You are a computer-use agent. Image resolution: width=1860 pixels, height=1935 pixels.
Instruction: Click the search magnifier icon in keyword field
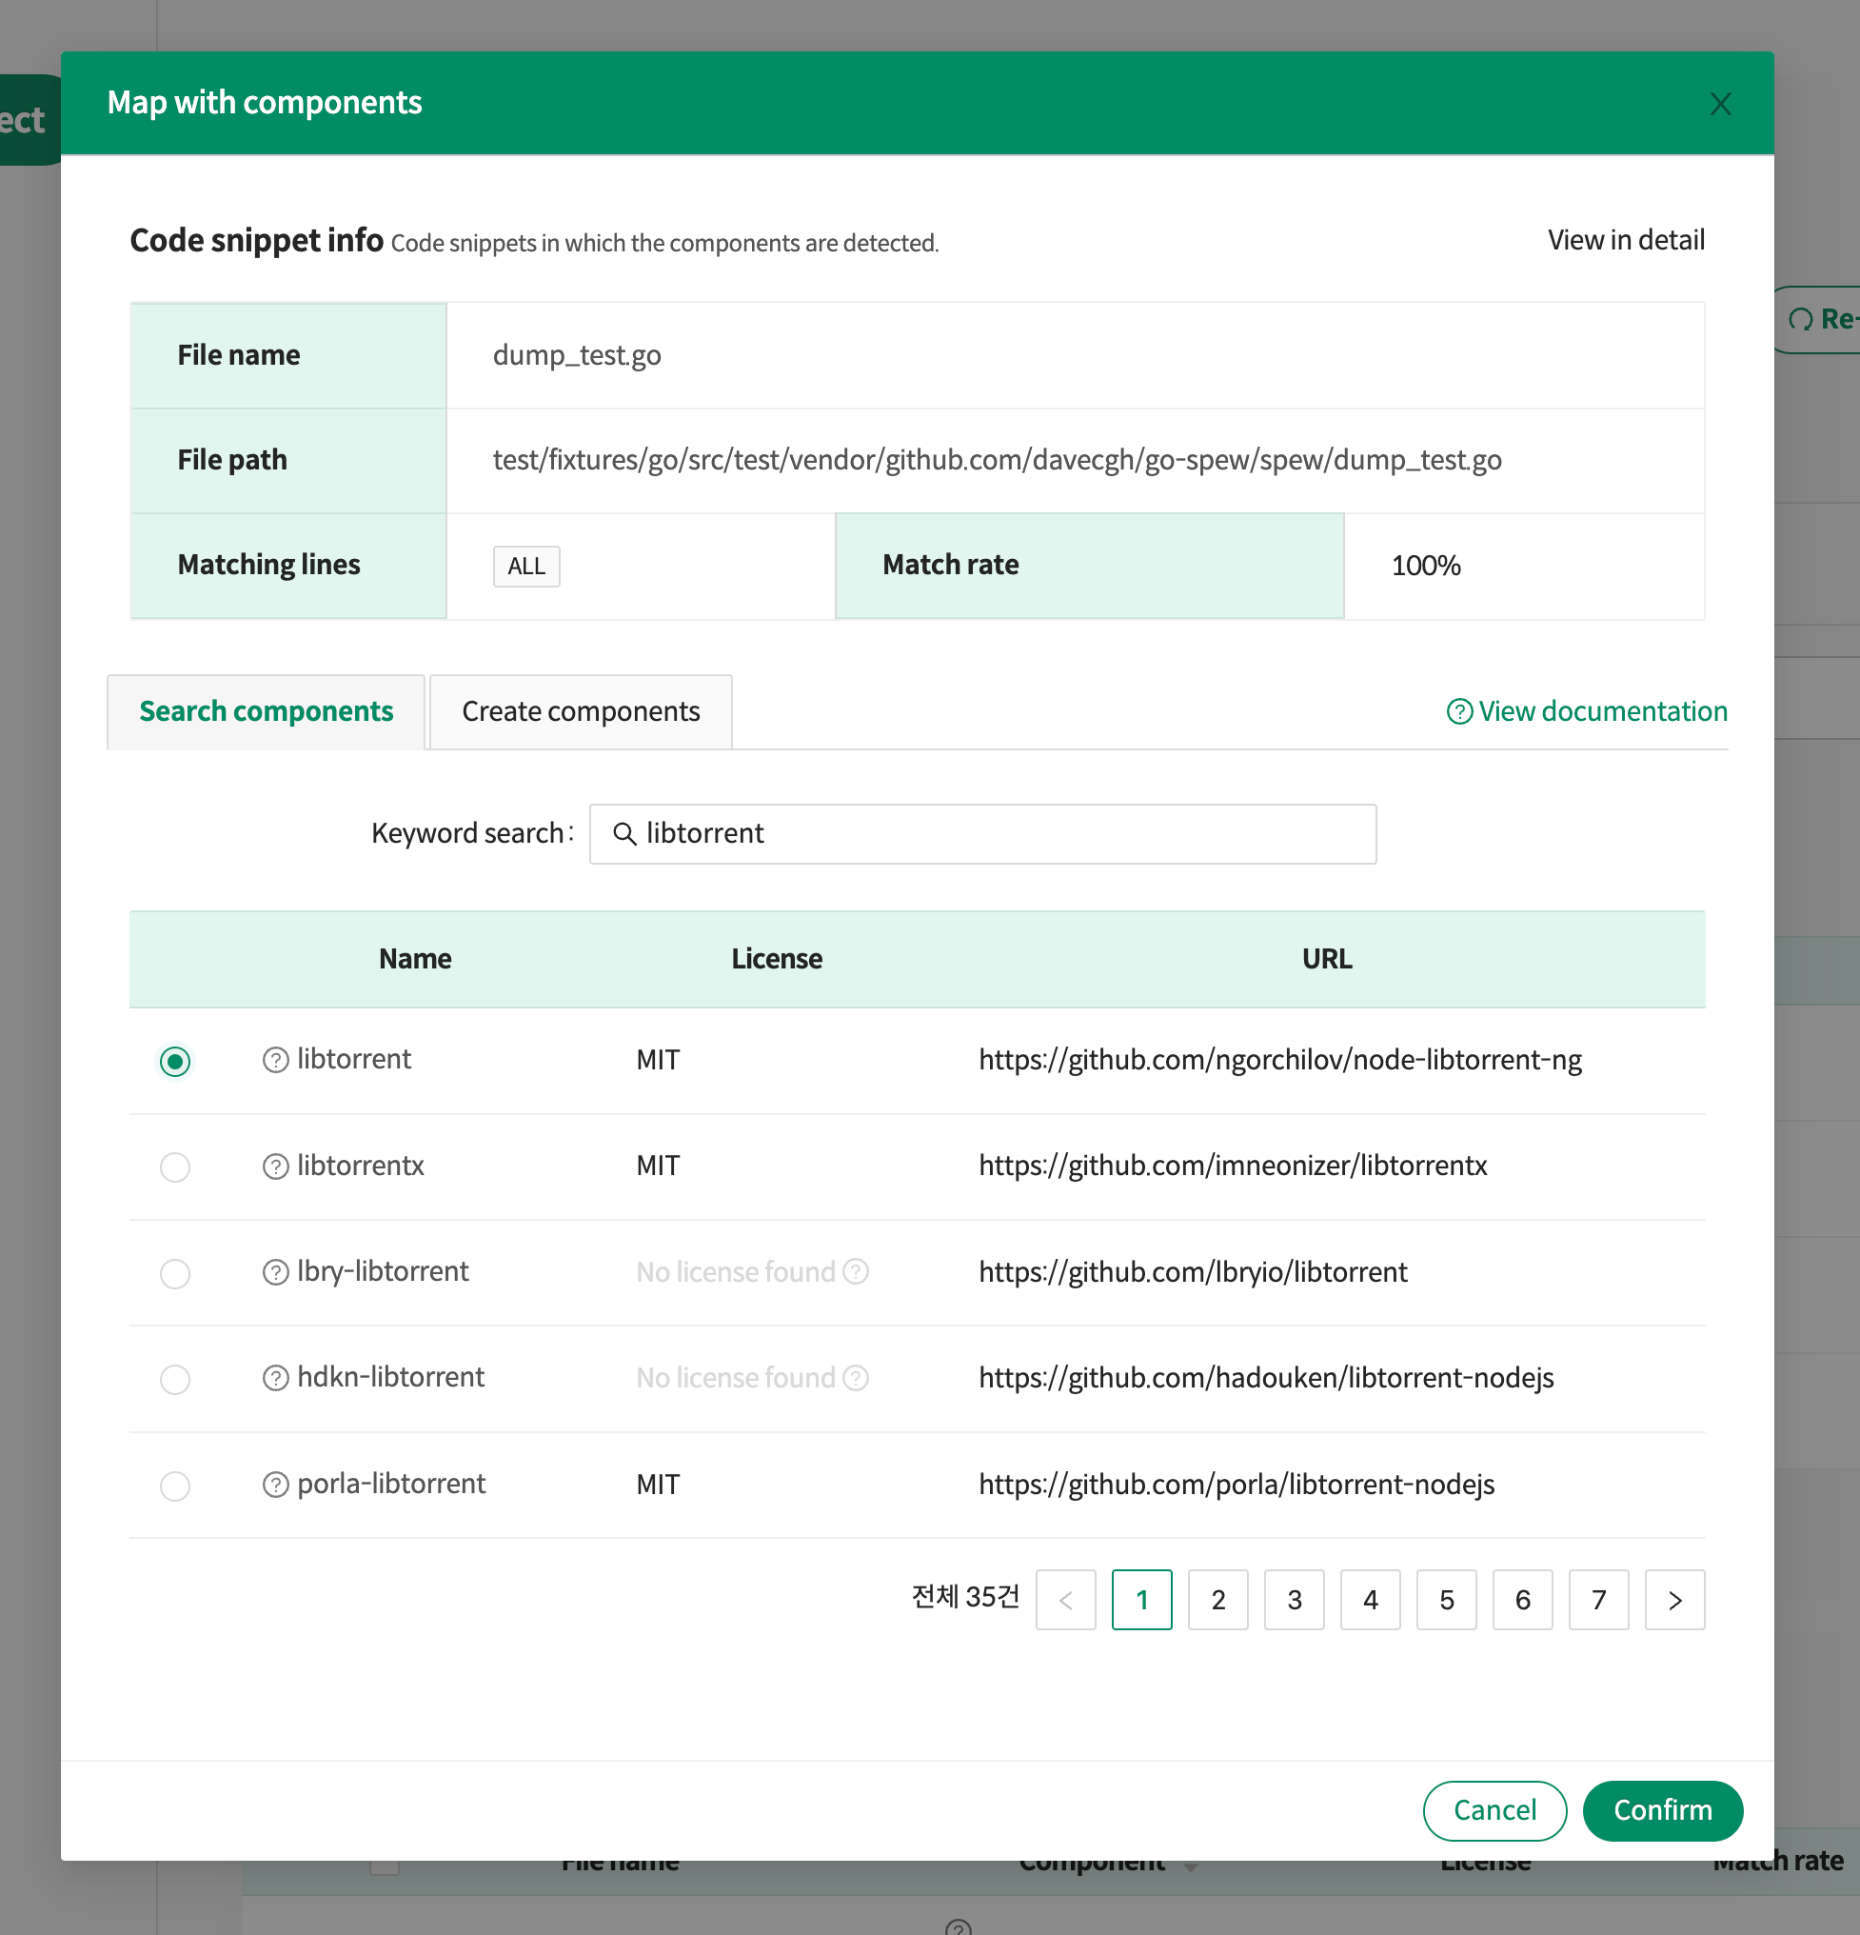623,834
